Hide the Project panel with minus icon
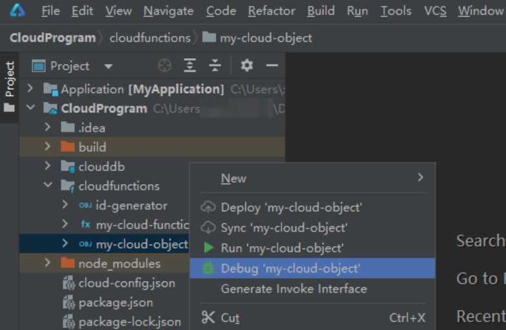This screenshot has height=330, width=506. point(272,66)
